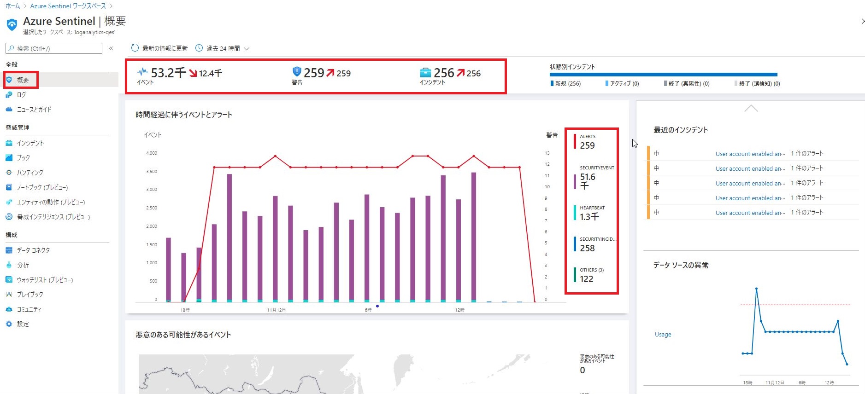Click the Usage anomaly link
Viewport: 865px width, 394px height.
point(663,335)
